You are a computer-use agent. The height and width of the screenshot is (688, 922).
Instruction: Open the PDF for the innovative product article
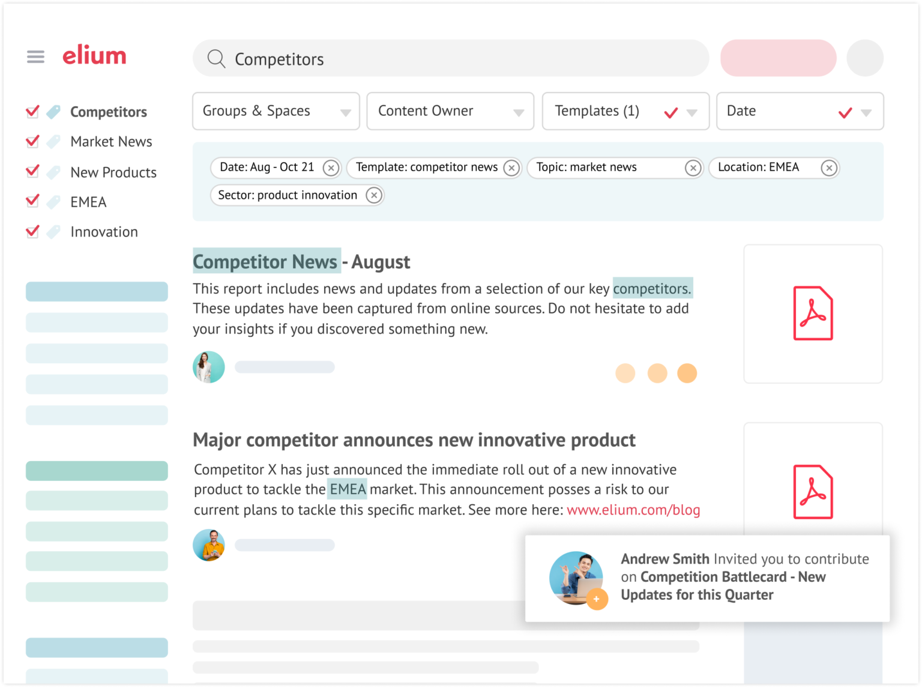click(x=813, y=492)
